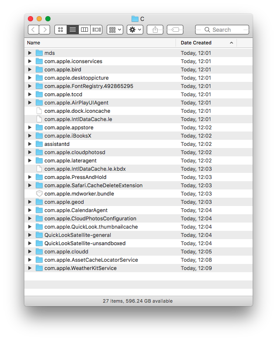The height and width of the screenshot is (341, 277).
Task: Select the com.apple.mdworker.bundle icon
Action: (x=39, y=193)
